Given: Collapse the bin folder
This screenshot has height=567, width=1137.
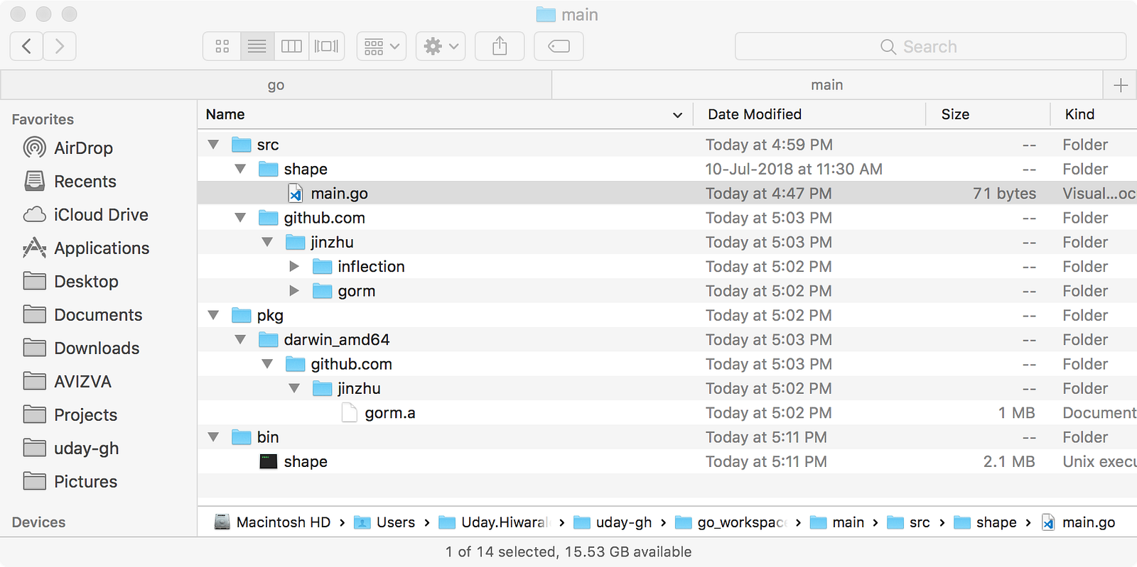Looking at the screenshot, I should click(213, 437).
